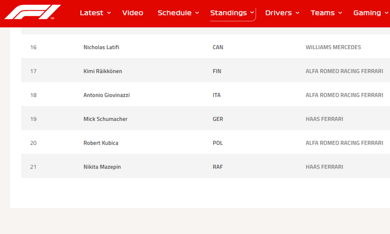Expand the Schedule dropdown chevron
The height and width of the screenshot is (234, 390).
(197, 13)
